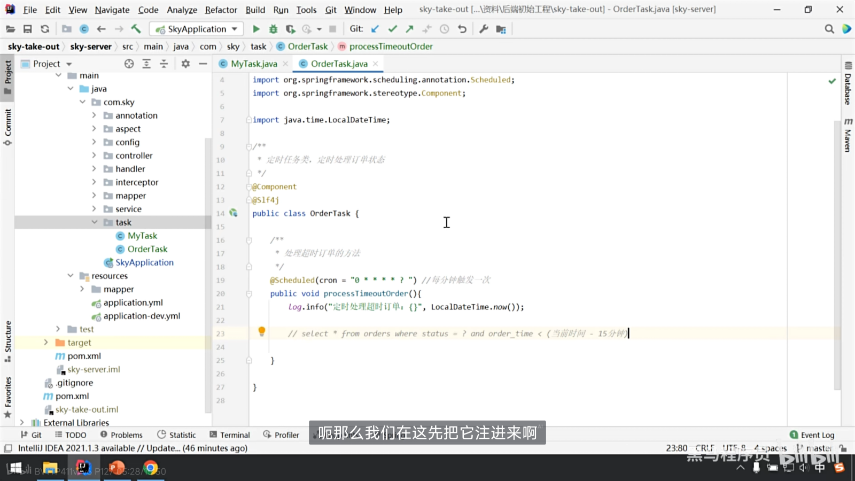
Task: Navigate forward with the right arrow
Action: [x=119, y=29]
